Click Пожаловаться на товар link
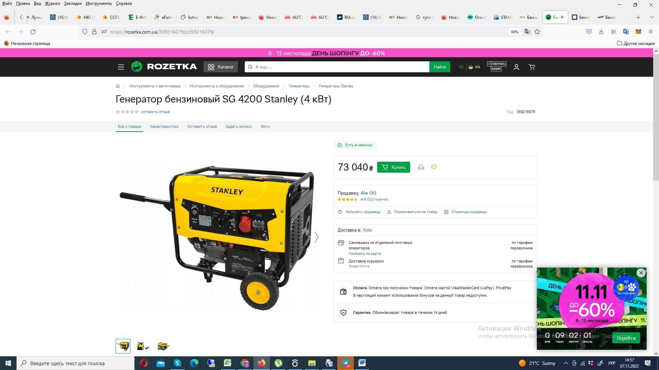The height and width of the screenshot is (370, 659). (x=416, y=212)
